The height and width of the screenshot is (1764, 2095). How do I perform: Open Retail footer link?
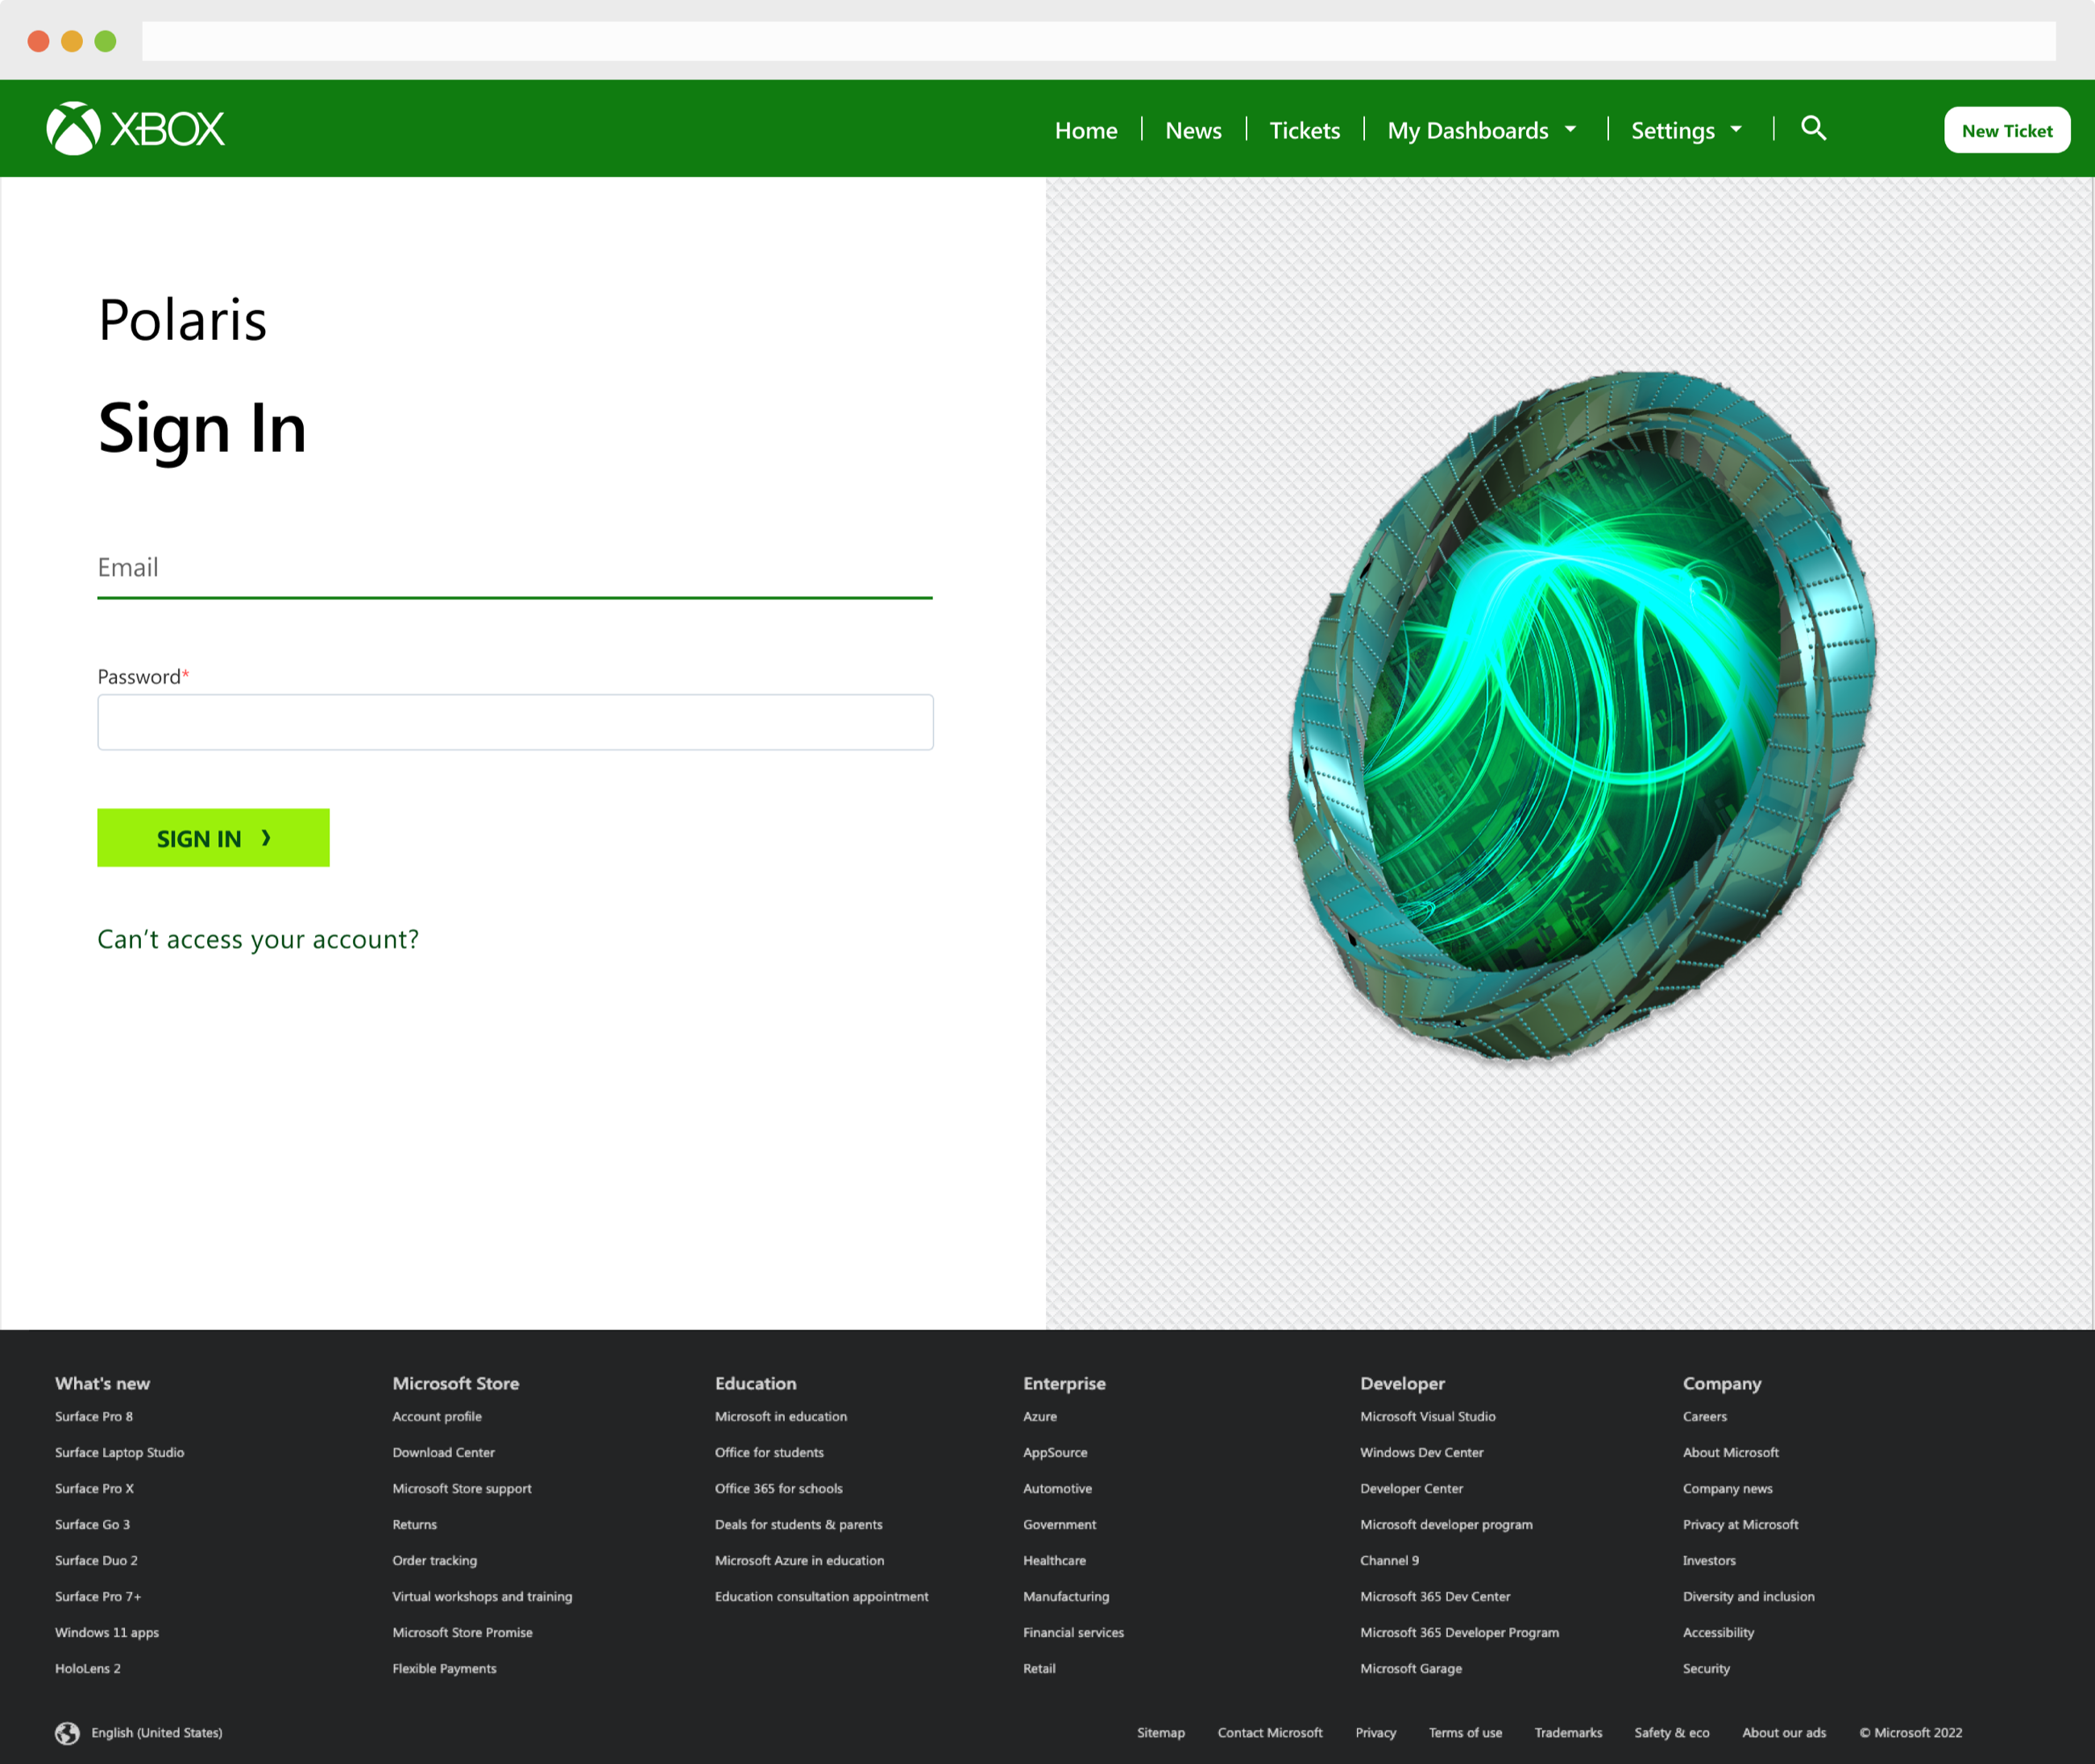pyautogui.click(x=1039, y=1669)
